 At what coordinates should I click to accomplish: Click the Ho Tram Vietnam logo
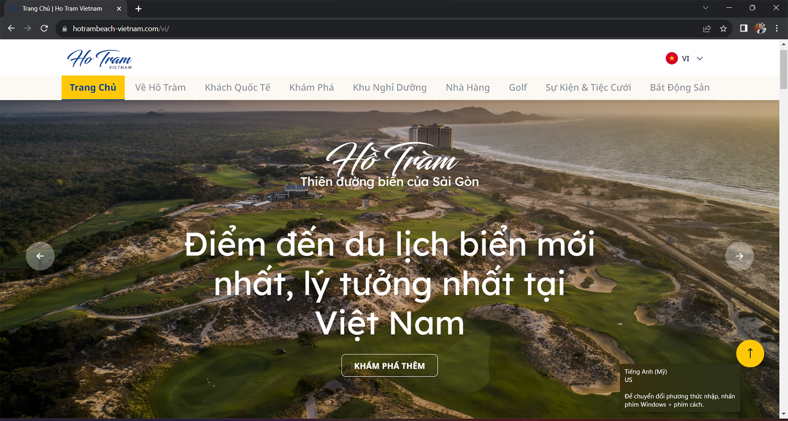click(100, 59)
